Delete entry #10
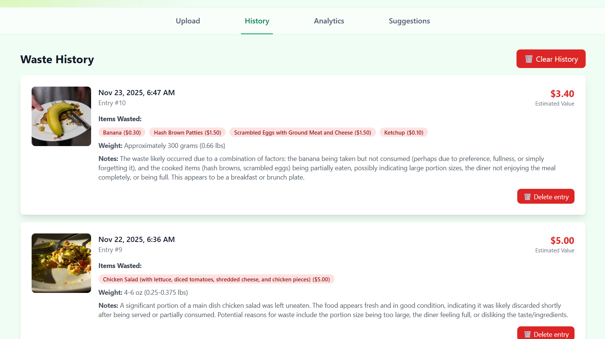 click(x=546, y=196)
